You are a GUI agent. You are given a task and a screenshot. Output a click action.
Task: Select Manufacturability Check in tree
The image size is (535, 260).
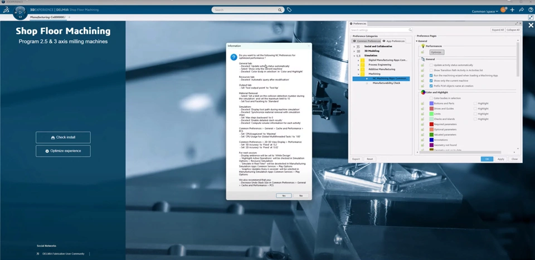386,83
